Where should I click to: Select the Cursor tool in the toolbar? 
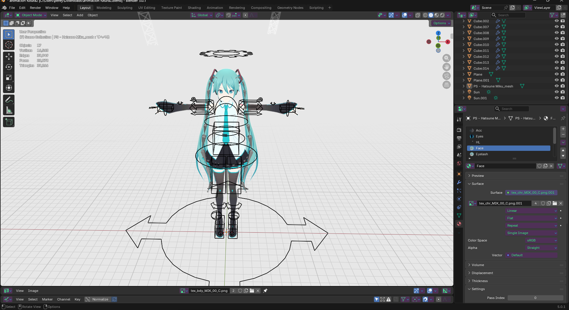(9, 45)
